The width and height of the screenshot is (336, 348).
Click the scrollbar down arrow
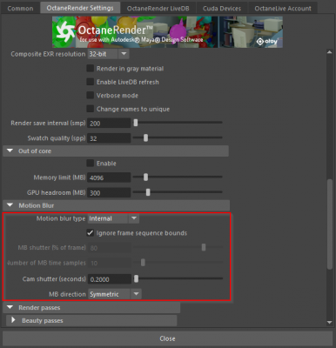pyautogui.click(x=329, y=322)
